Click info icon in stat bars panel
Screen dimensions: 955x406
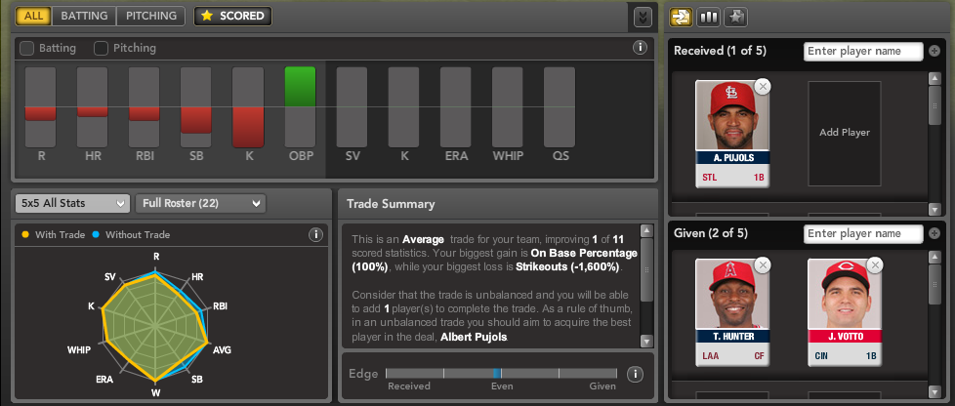641,47
